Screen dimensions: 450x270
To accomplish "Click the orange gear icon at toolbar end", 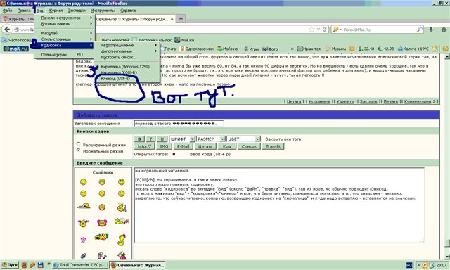I will point(445,49).
